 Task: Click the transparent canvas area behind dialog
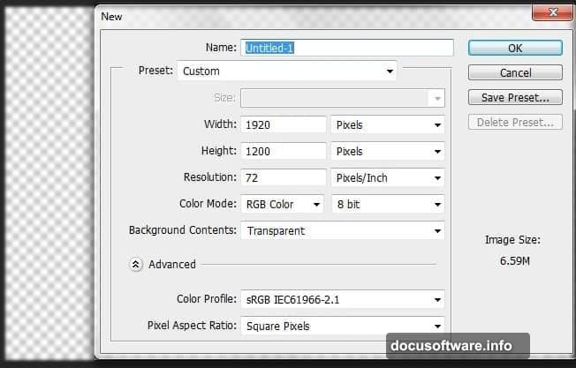pyautogui.click(x=44, y=176)
